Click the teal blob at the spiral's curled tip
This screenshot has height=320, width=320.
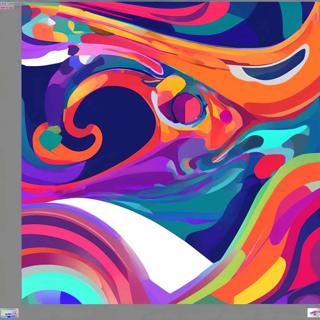coord(50,138)
